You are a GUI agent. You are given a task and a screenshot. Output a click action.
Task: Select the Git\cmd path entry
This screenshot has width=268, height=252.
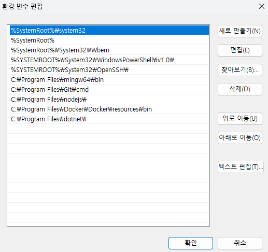108,89
